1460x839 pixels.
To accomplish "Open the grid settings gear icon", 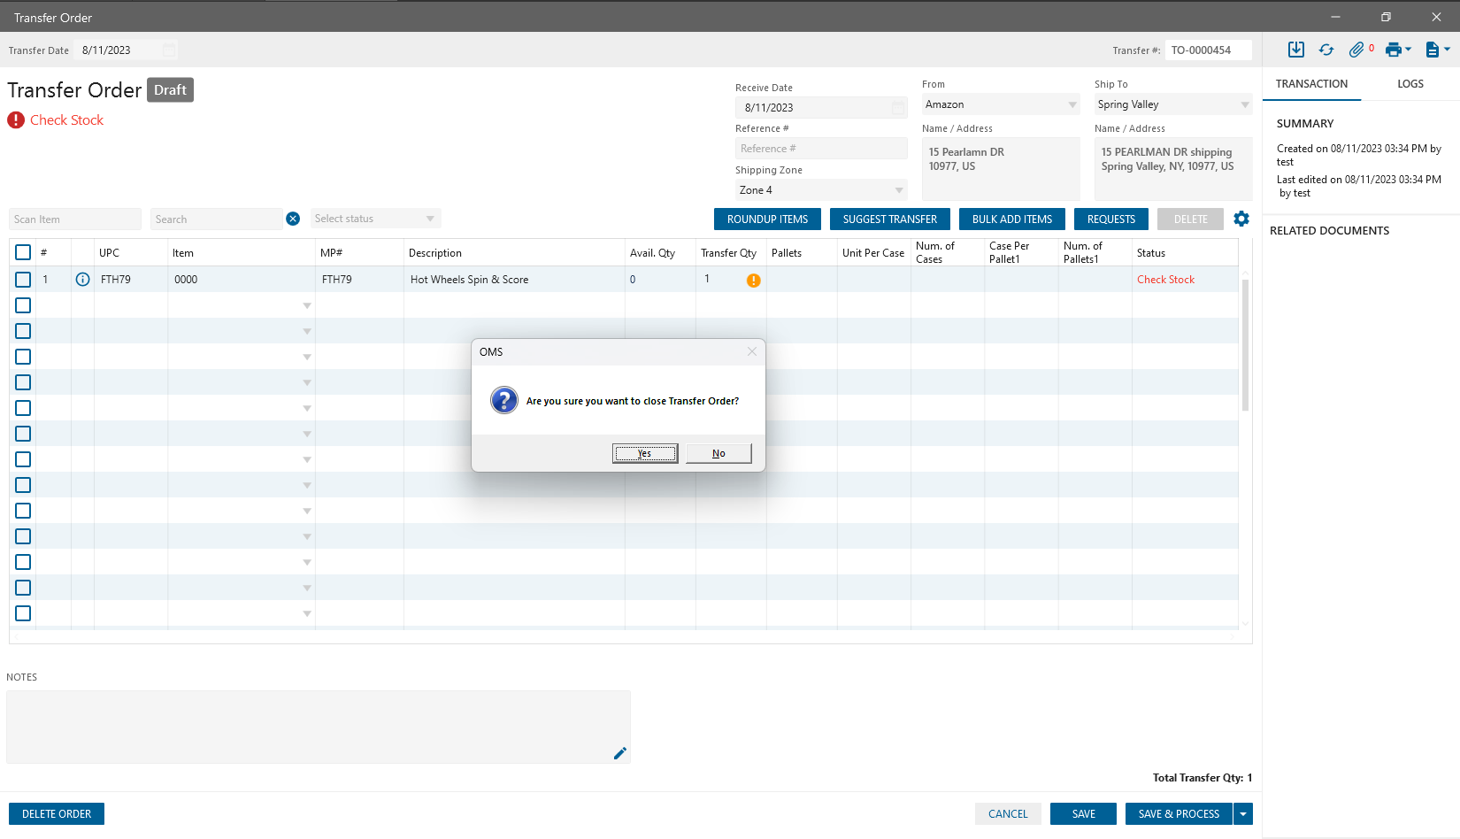I will [1241, 219].
